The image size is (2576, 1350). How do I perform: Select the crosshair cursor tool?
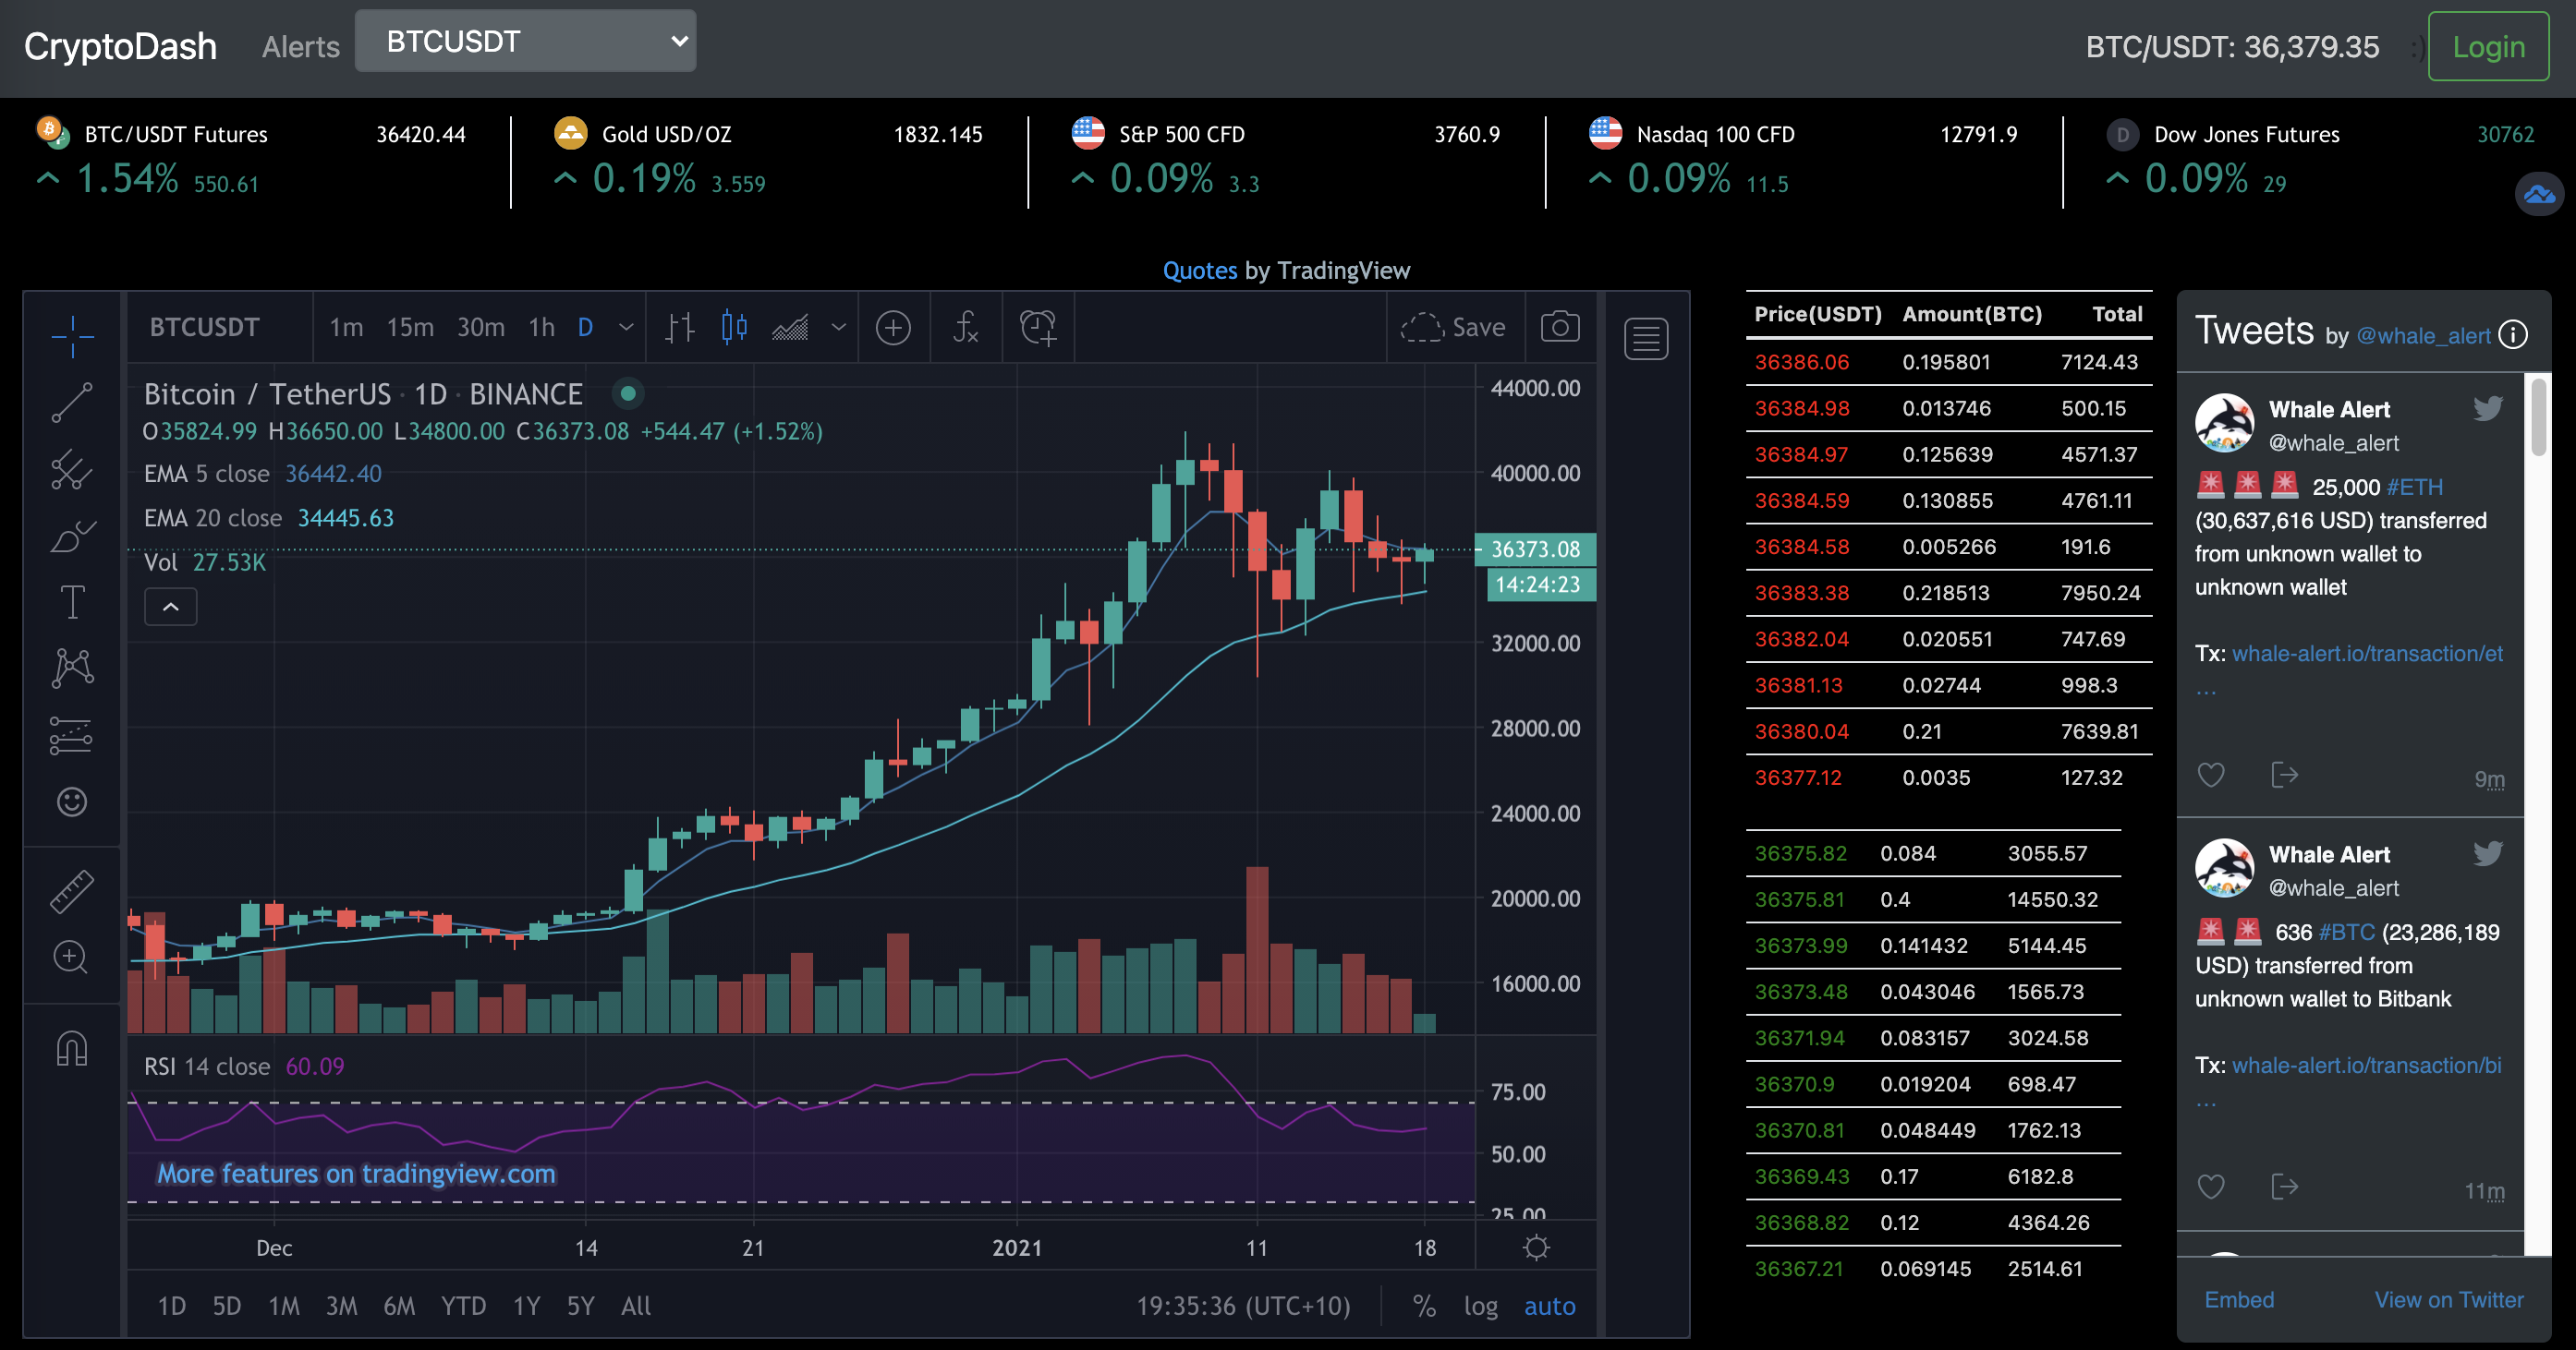[x=72, y=336]
